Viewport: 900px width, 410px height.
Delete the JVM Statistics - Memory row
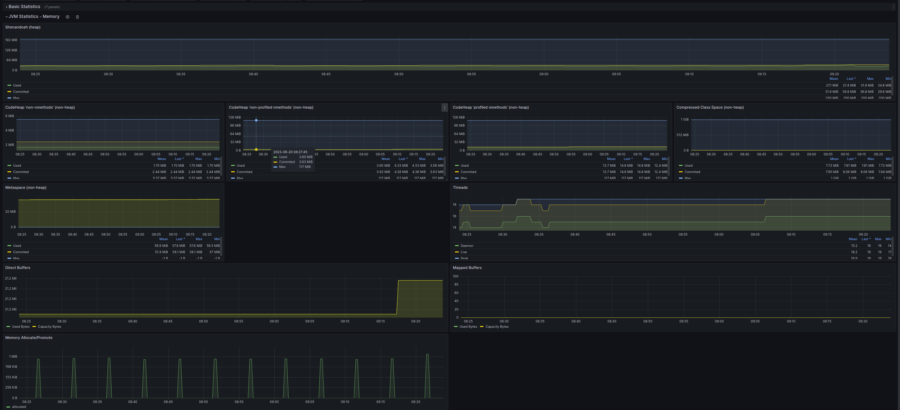click(x=77, y=17)
